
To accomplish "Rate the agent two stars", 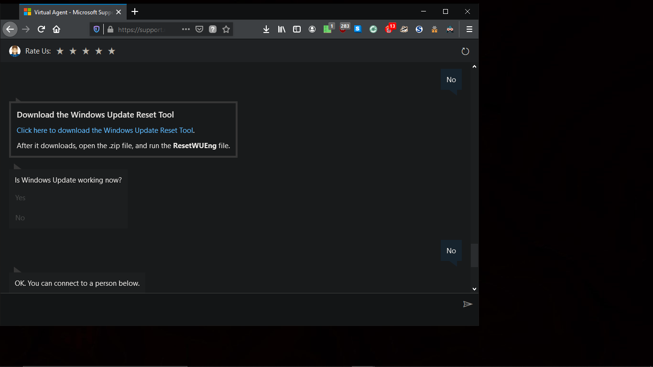I will coord(73,51).
